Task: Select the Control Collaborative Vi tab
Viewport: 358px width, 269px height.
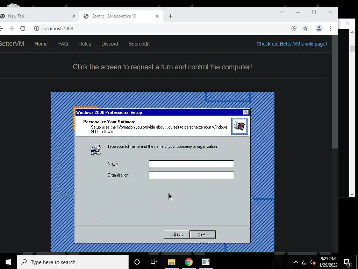Action: (121, 16)
